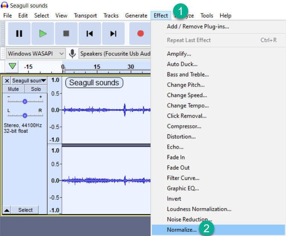Start recording with the red Record button

(x=140, y=33)
